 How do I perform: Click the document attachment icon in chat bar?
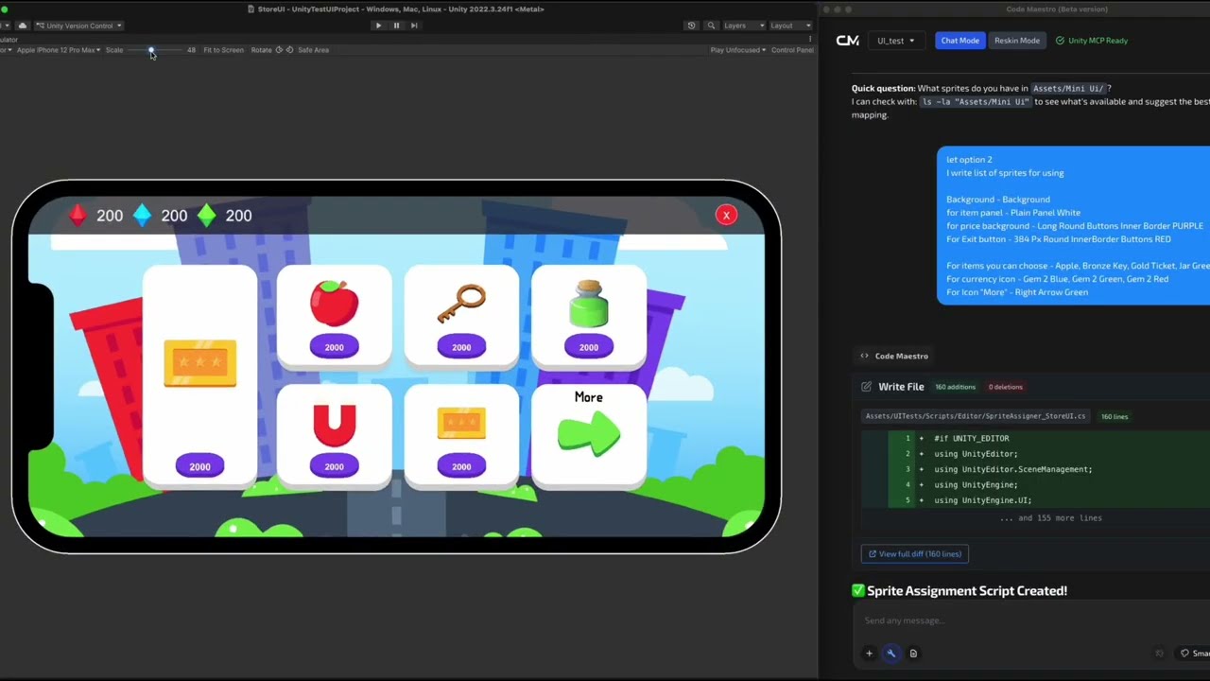point(912,653)
